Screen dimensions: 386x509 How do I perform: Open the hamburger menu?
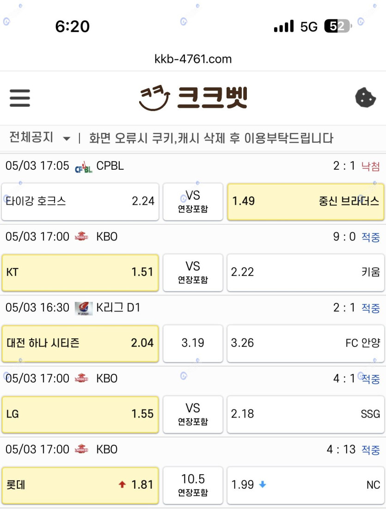pyautogui.click(x=20, y=98)
